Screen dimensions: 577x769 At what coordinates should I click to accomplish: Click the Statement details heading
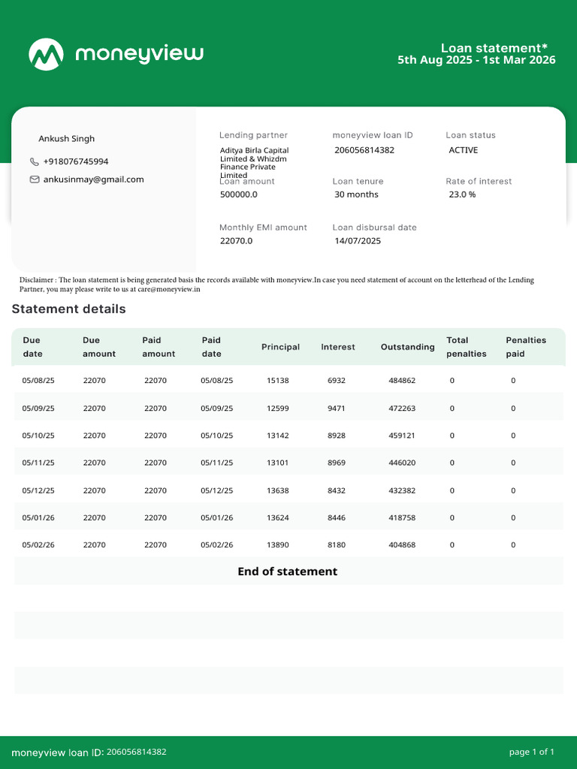click(68, 309)
